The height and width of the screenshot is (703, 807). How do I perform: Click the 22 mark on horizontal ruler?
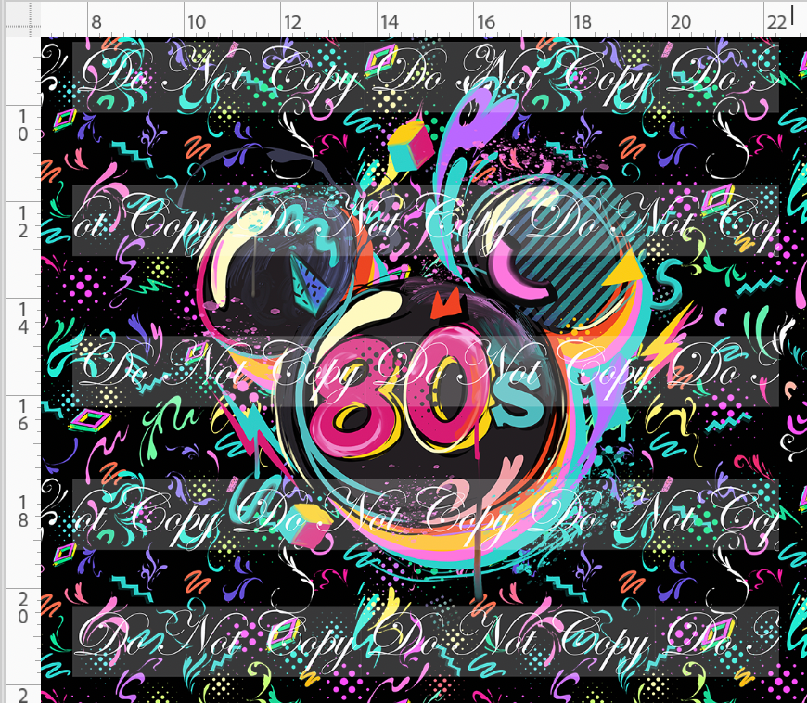click(x=776, y=22)
